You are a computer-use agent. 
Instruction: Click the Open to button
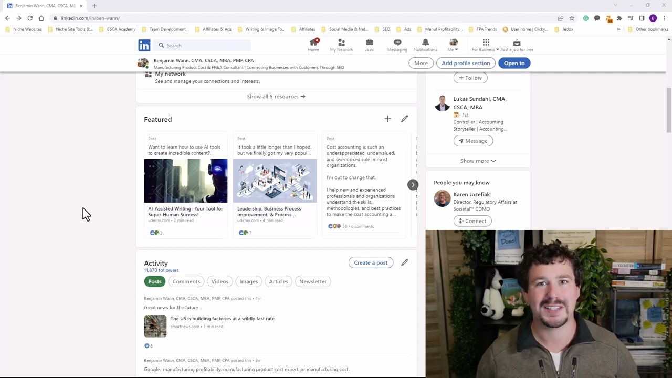tap(514, 63)
